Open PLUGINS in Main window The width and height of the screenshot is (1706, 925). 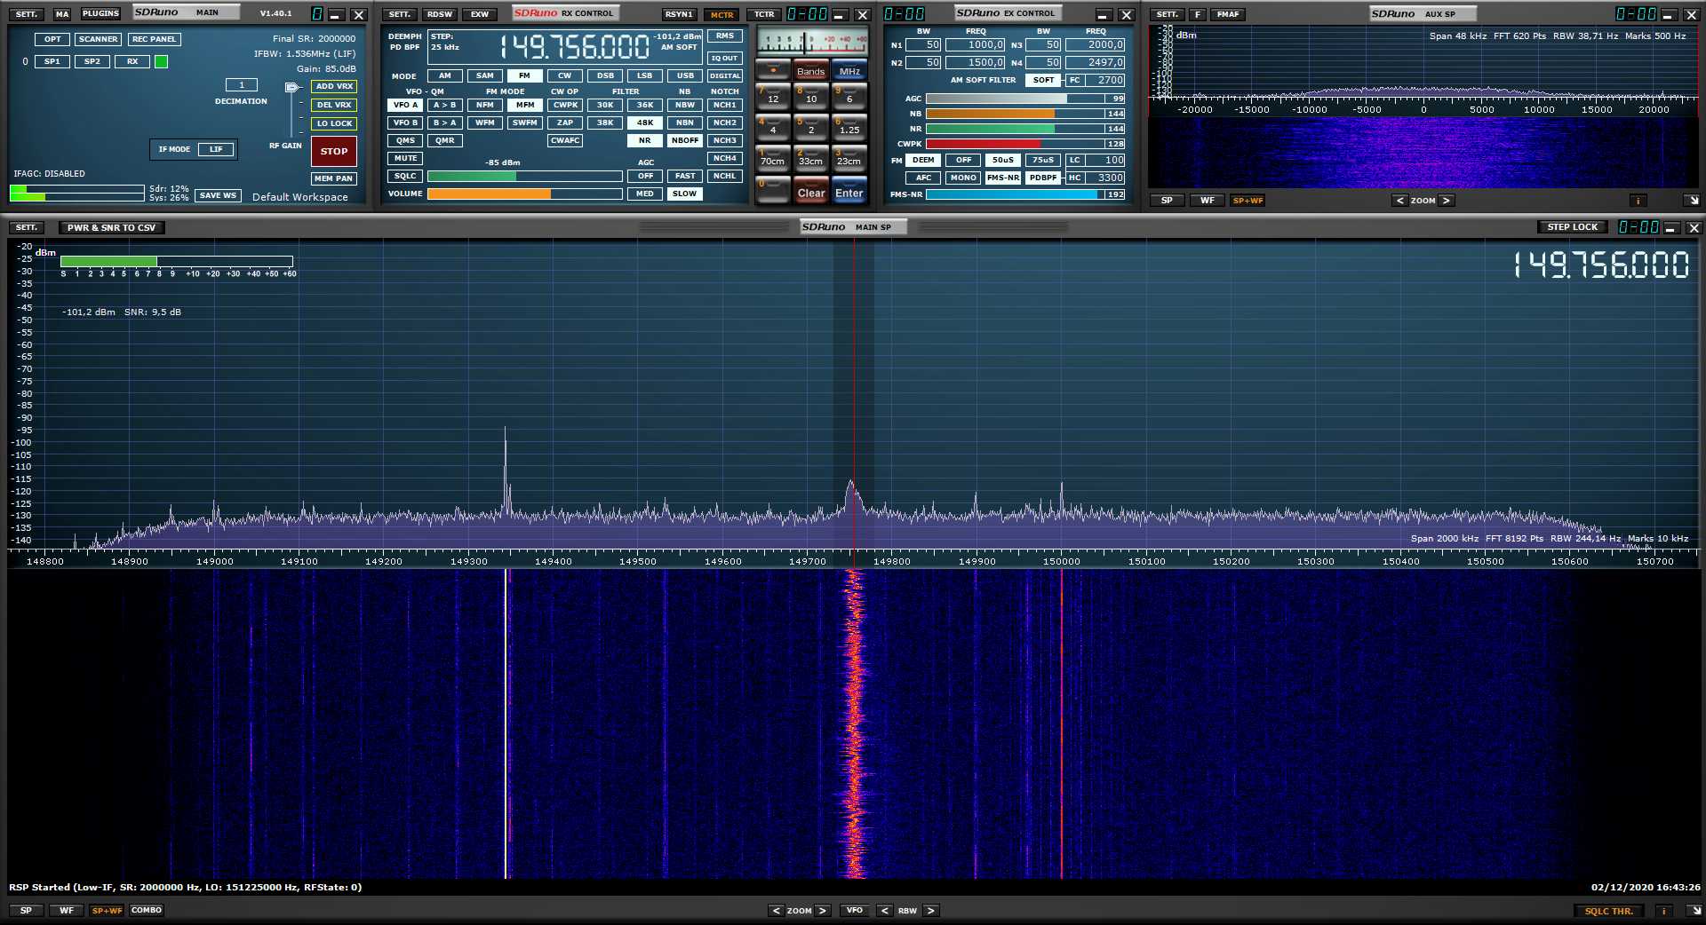click(x=100, y=14)
